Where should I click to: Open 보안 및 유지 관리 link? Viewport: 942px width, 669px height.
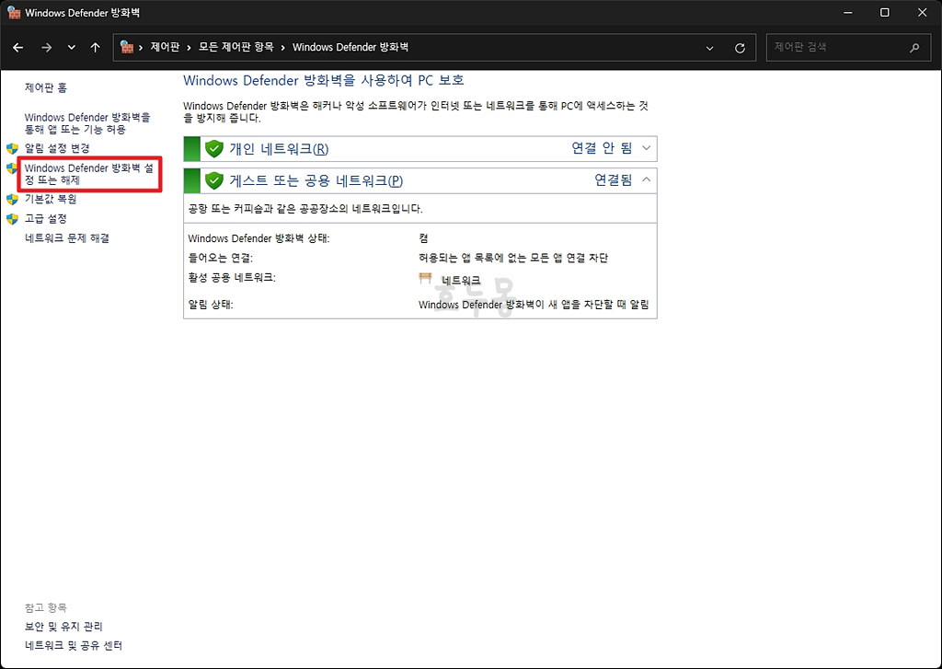63,627
